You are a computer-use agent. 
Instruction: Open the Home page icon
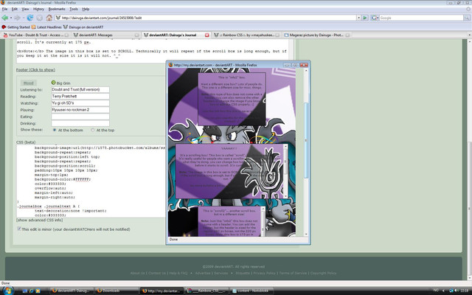click(49, 18)
